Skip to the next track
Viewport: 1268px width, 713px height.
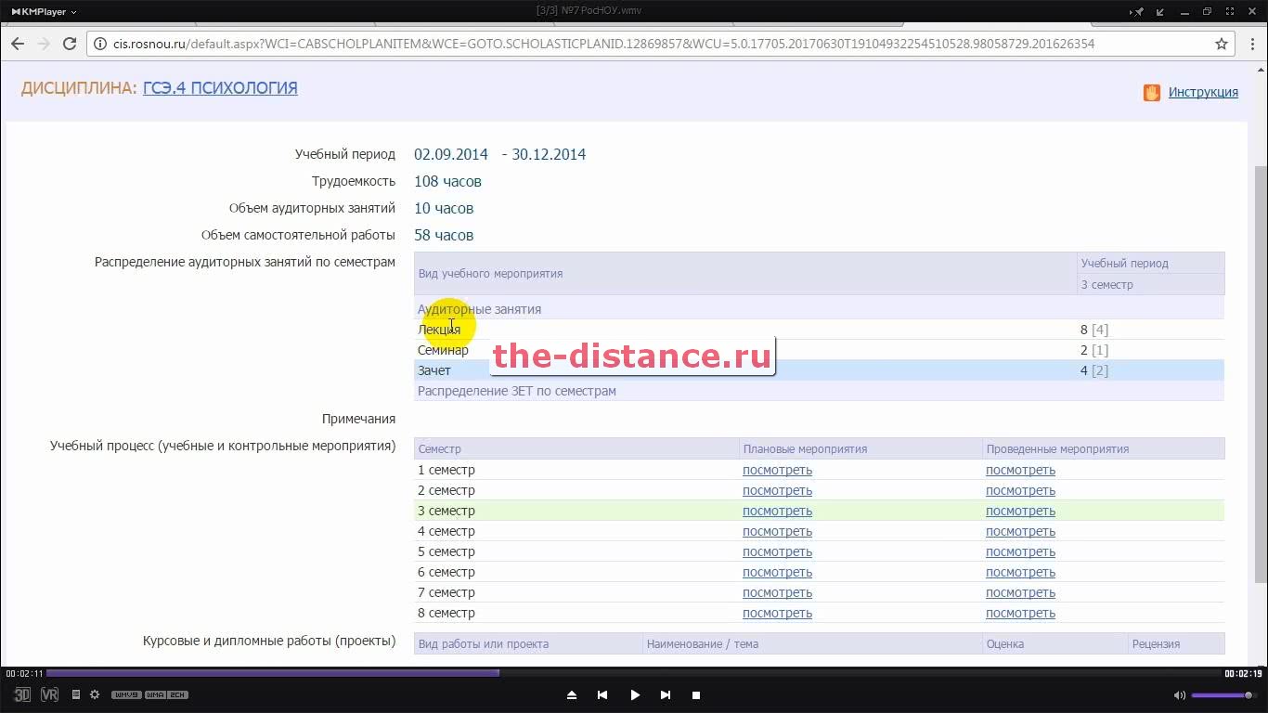tap(666, 694)
